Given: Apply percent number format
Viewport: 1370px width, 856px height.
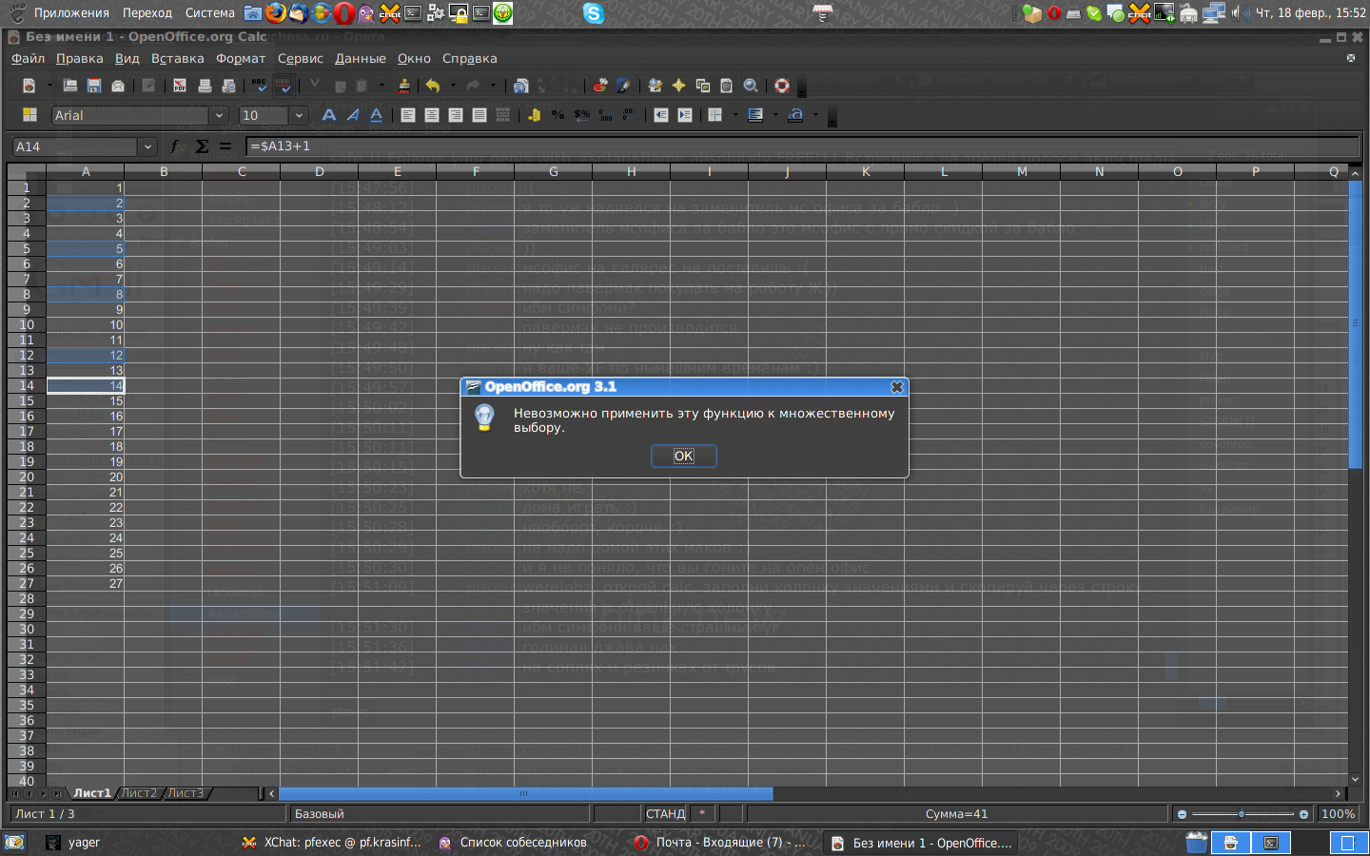Looking at the screenshot, I should click(x=558, y=115).
